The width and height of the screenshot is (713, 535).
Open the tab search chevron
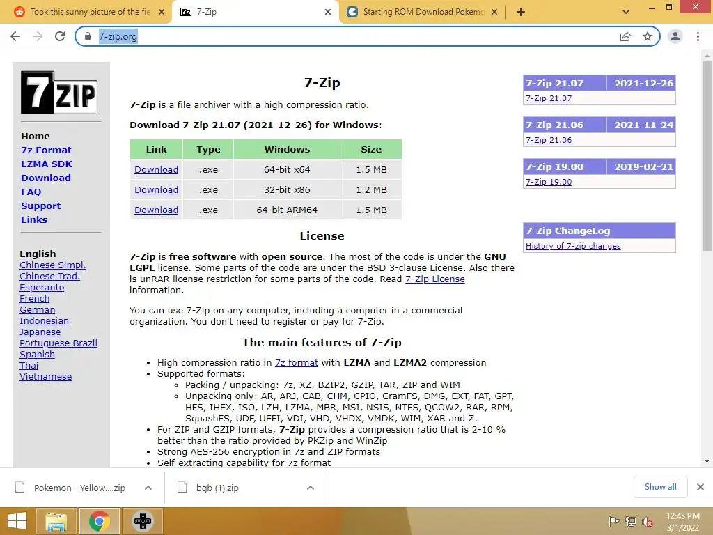[x=626, y=12]
